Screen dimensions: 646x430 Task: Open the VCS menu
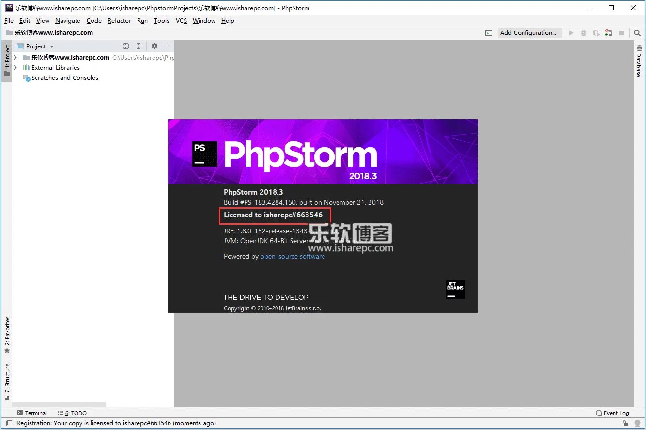pyautogui.click(x=181, y=20)
